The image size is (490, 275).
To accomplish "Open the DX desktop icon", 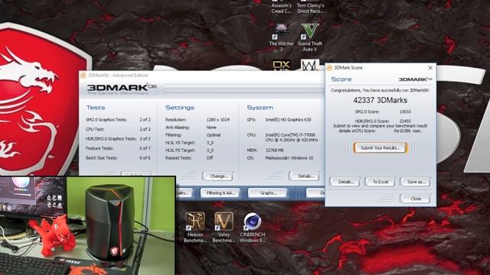I will point(281,65).
